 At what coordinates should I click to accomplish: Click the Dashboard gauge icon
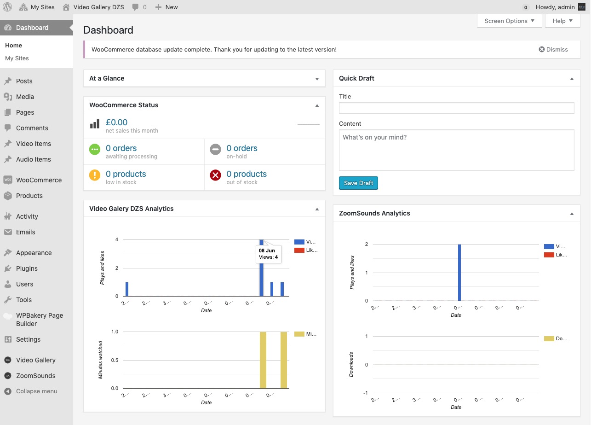[8, 28]
